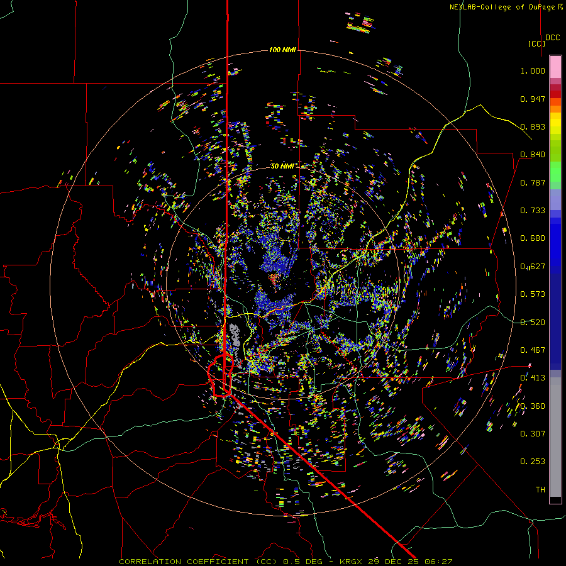Click the 06:27 timestamp in the caption
The height and width of the screenshot is (566, 566).
438,562
